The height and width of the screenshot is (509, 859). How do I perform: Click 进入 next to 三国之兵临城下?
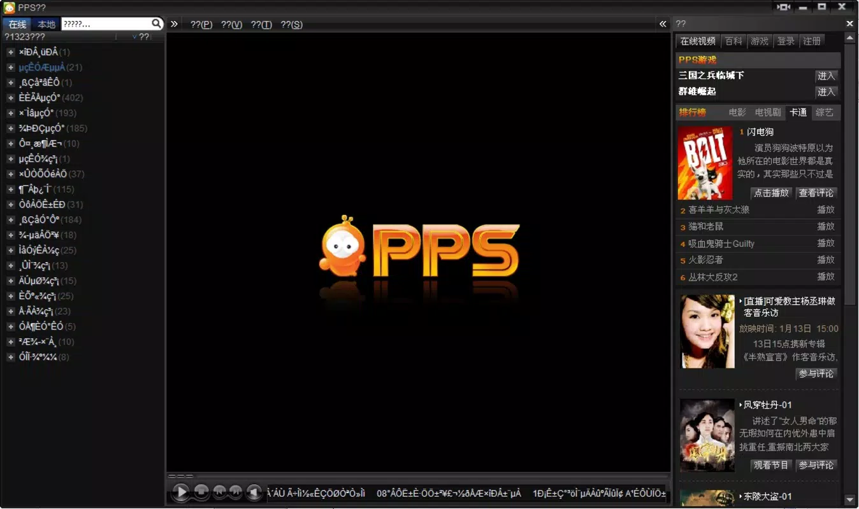click(x=827, y=76)
